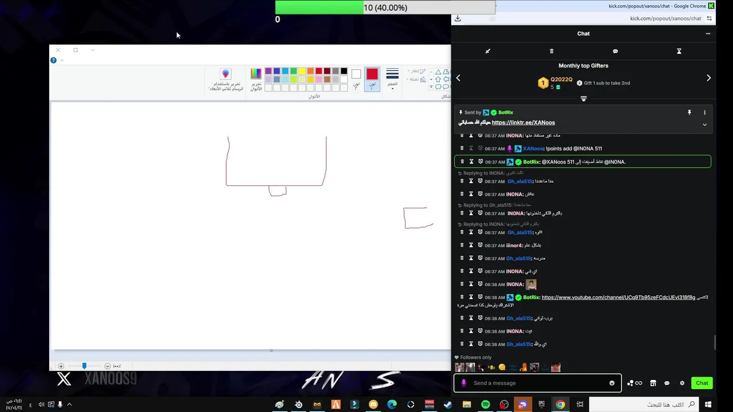Select Color 1 red swatch in Paint
The height and width of the screenshot is (412, 733).
(372, 79)
